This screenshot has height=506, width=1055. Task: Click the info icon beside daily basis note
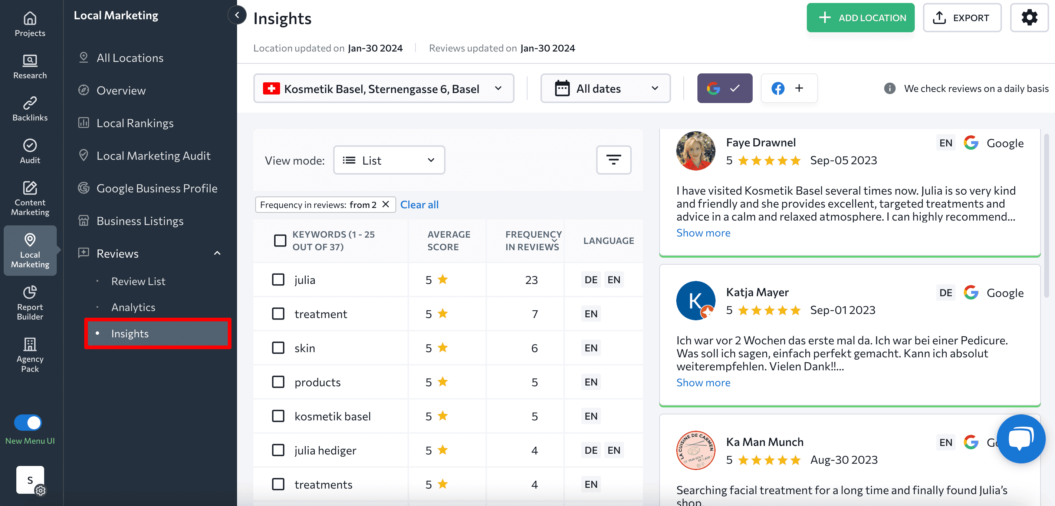889,89
